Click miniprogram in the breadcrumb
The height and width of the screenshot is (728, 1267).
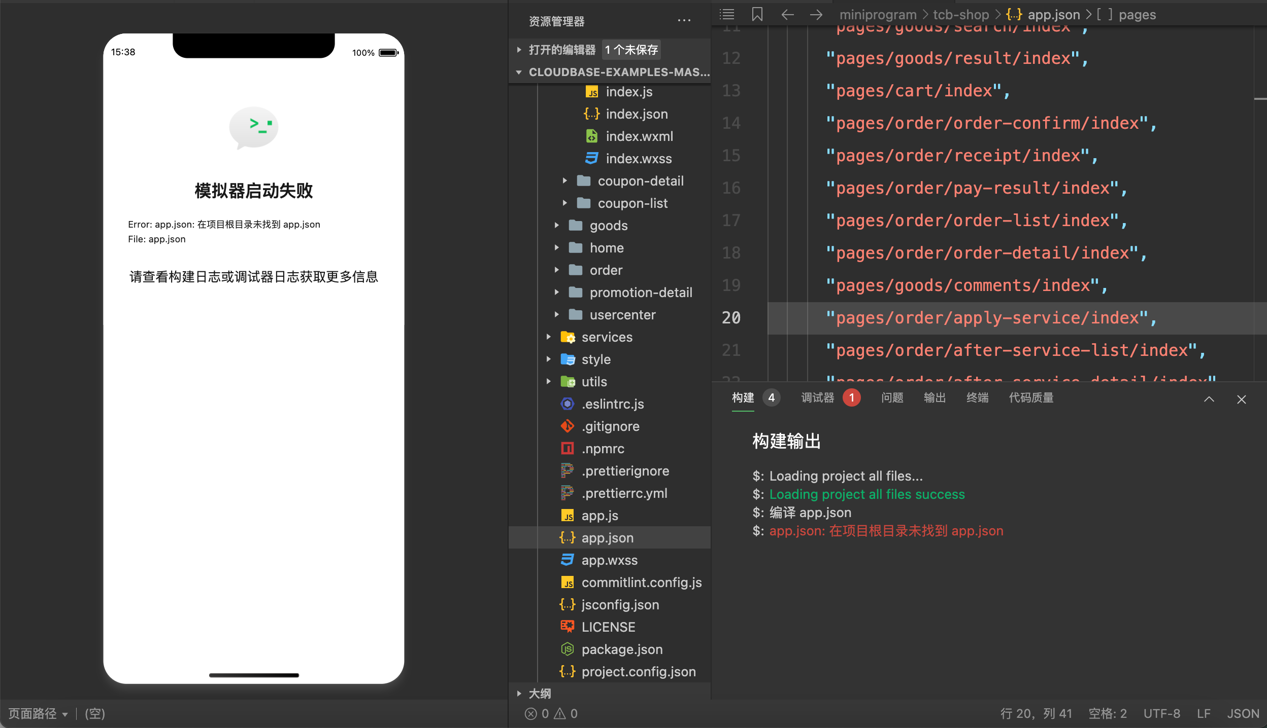coord(878,15)
